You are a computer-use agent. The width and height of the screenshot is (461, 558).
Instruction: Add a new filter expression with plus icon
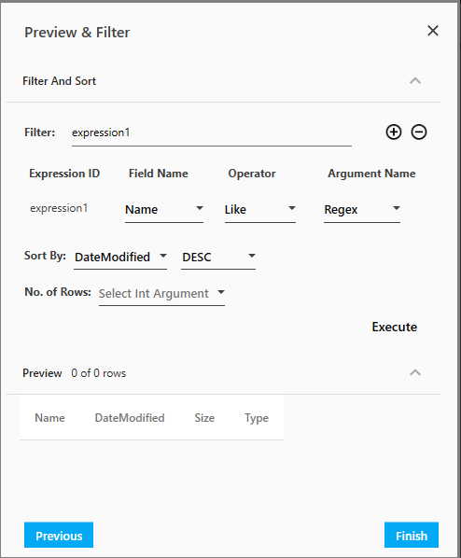[394, 132]
